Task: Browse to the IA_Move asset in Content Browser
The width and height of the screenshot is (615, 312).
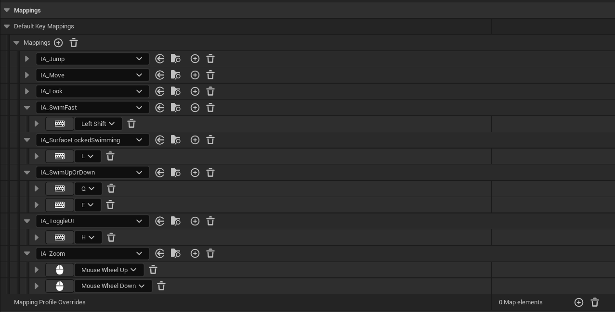Action: pyautogui.click(x=175, y=75)
